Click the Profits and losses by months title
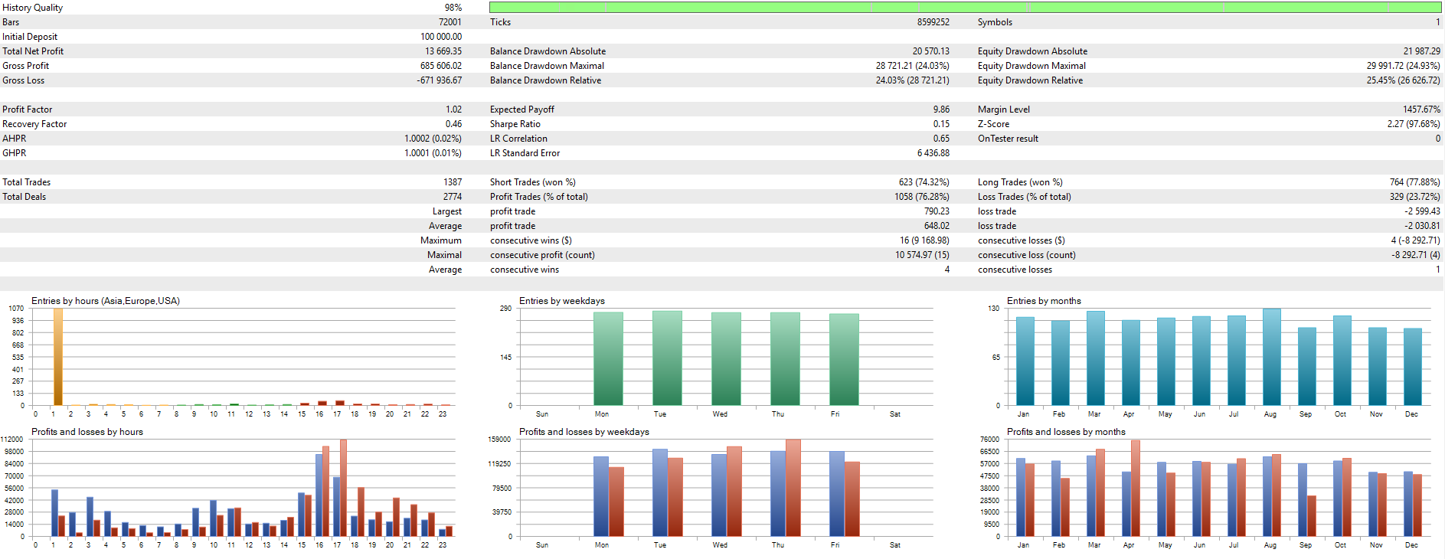This screenshot has height=559, width=1445. (1065, 432)
